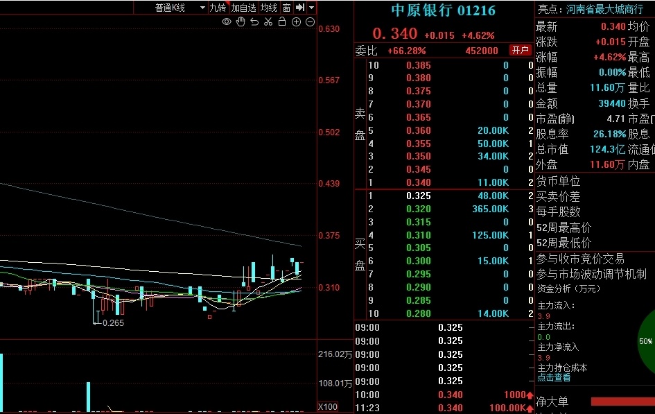Screen dimensions: 655x414
Task: Expand the arrow dropdown after the jump-to-end icon
Action: point(312,8)
